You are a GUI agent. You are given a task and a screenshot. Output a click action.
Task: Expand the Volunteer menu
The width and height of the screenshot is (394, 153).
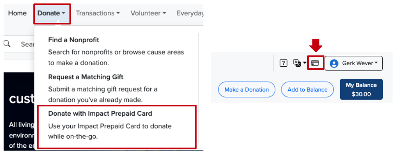(148, 13)
